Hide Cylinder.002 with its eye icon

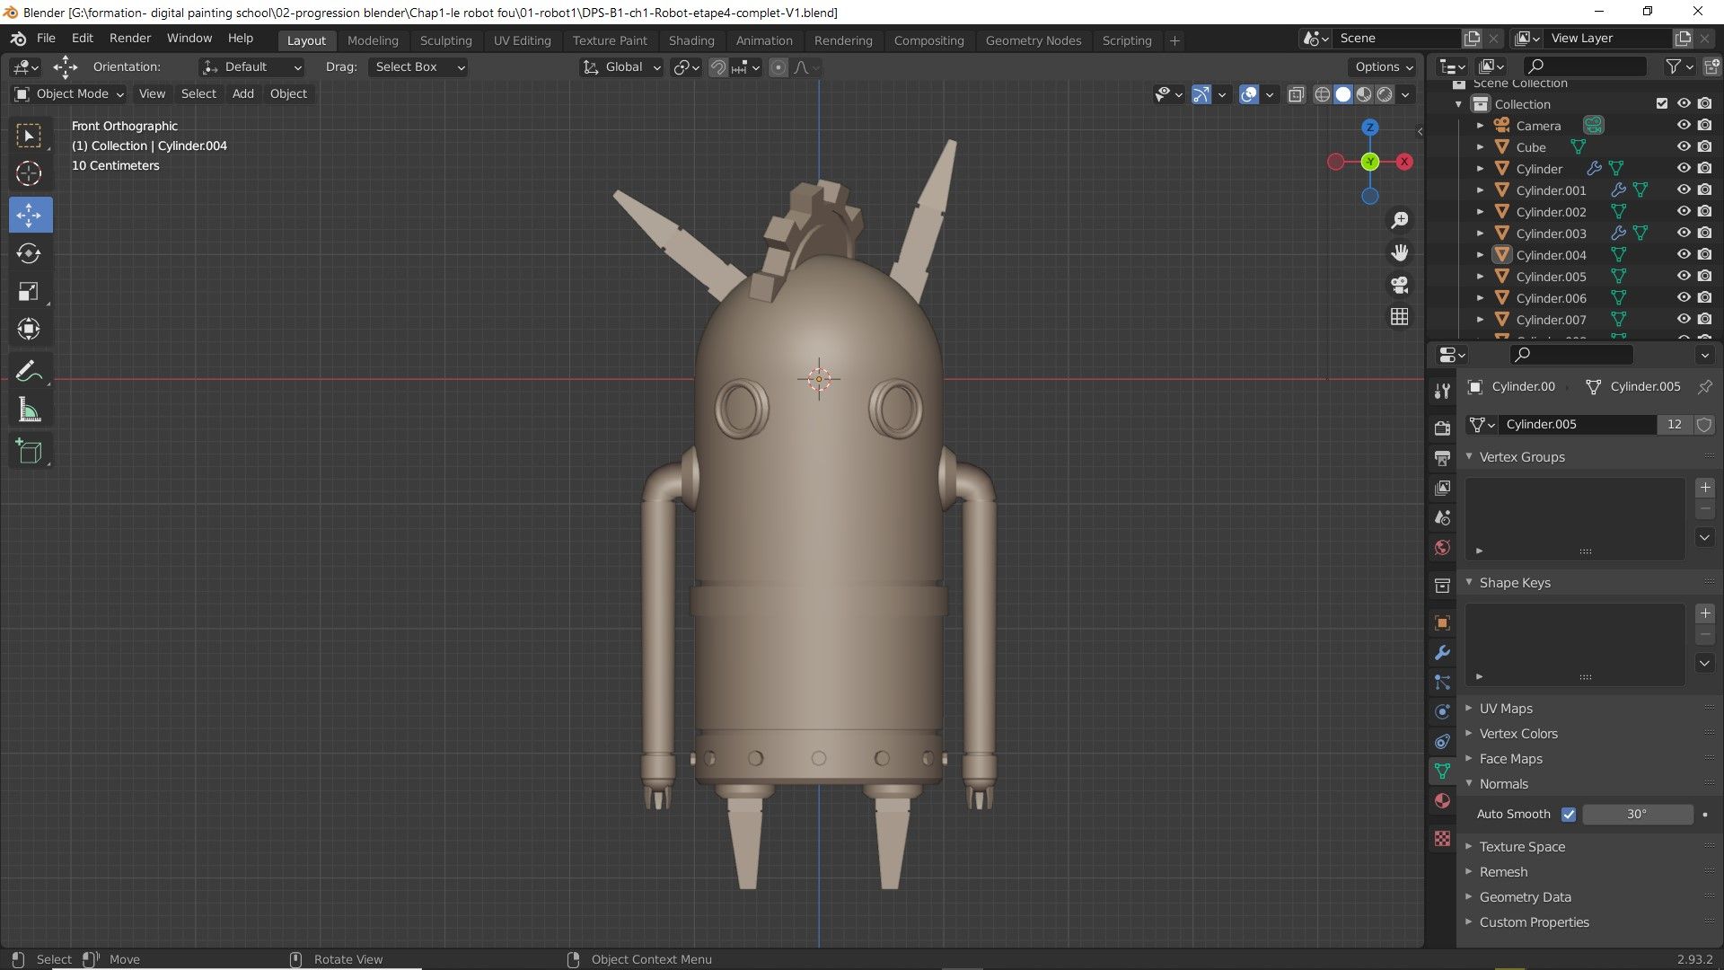pyautogui.click(x=1684, y=212)
